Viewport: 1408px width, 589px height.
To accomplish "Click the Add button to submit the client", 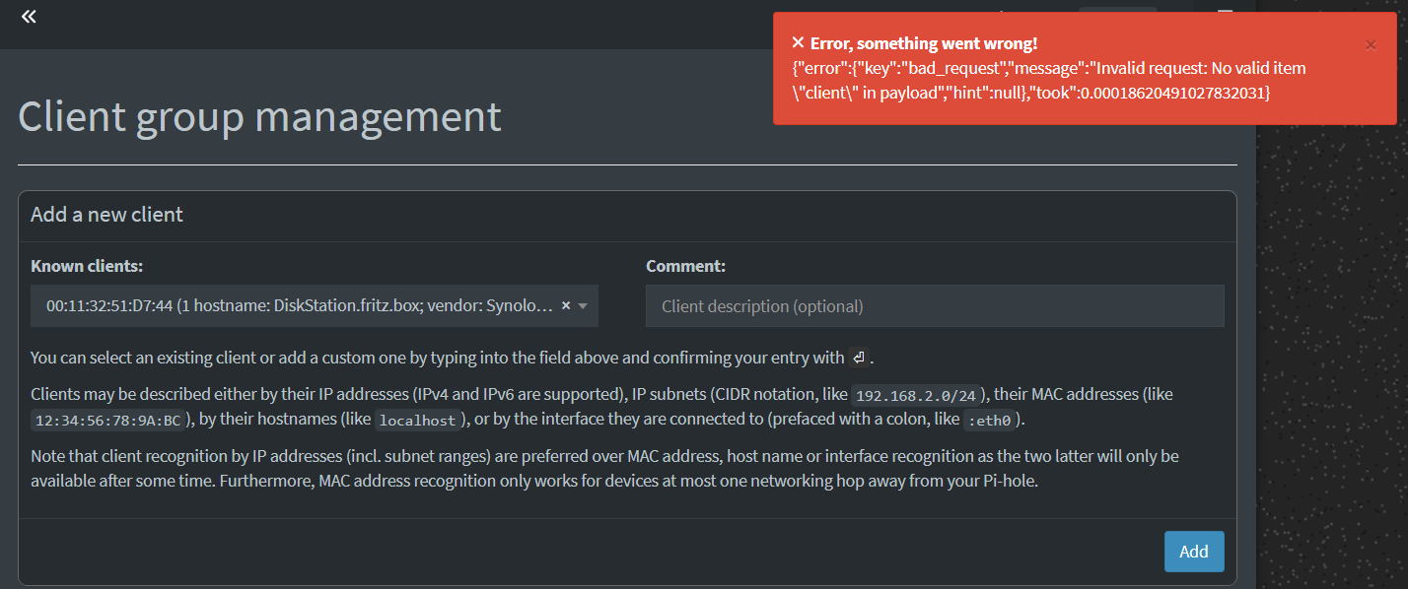I will point(1194,552).
